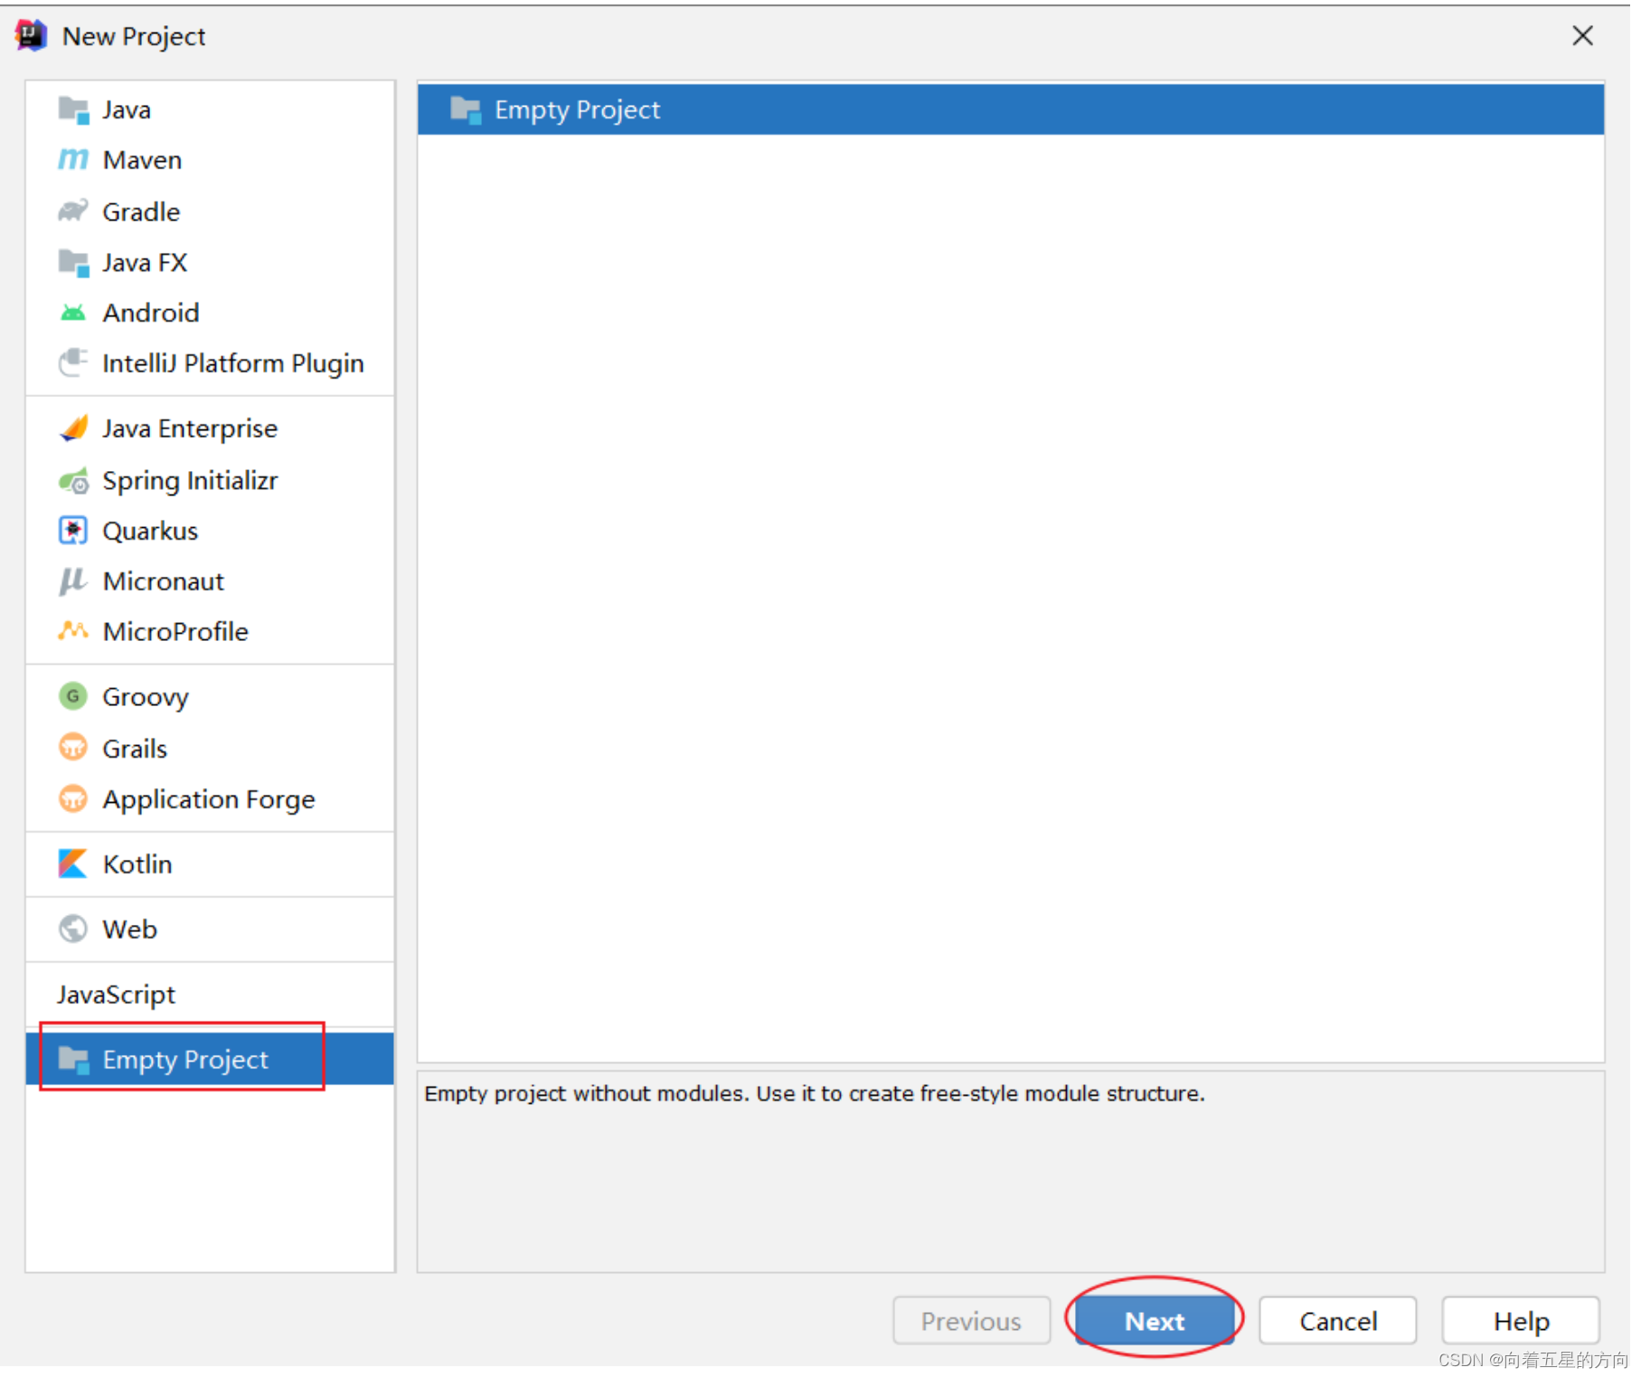Screen dimensions: 1641x1377
Task: Select Empty Project row in right panel
Action: click(x=1011, y=110)
